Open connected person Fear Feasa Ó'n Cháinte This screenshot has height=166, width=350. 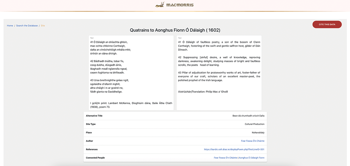pos(225,158)
